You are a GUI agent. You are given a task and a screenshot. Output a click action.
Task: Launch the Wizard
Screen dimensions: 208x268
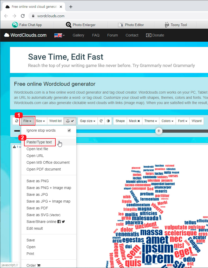[x=197, y=121]
